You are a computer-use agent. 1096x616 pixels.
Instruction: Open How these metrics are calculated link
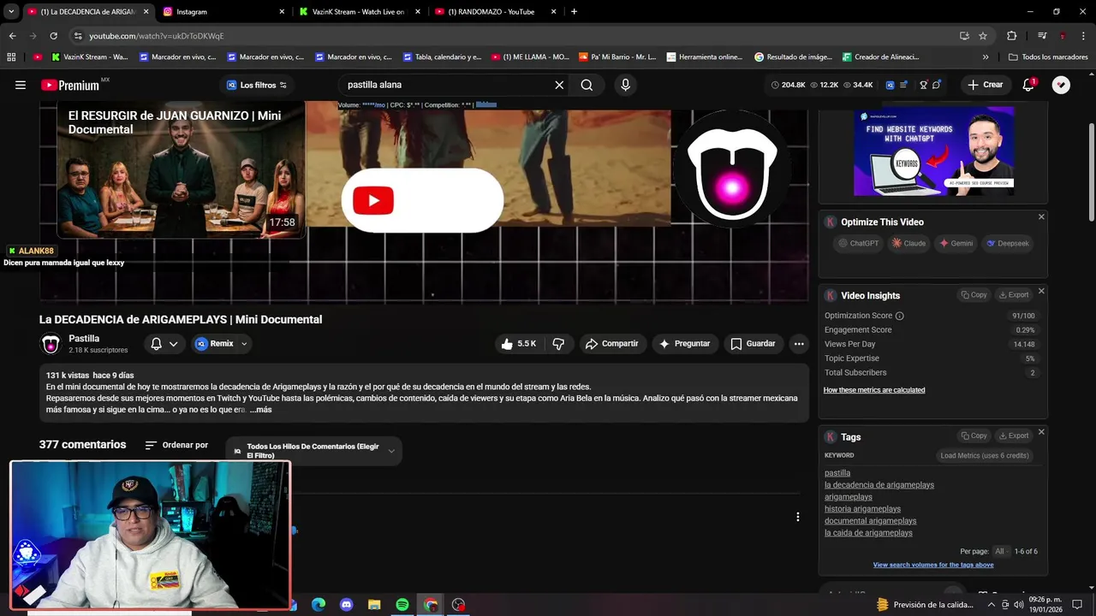[x=874, y=390]
